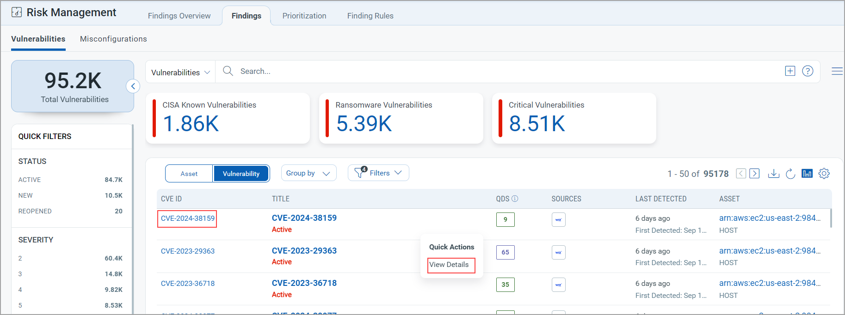Click the filter funnel icon
Image resolution: width=845 pixels, height=315 pixels.
coord(360,172)
